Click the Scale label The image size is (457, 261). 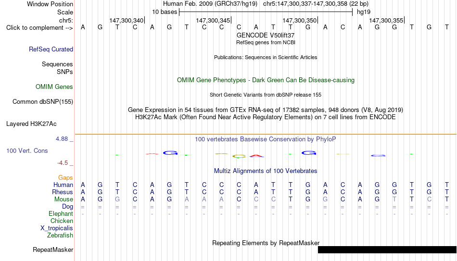click(x=65, y=12)
